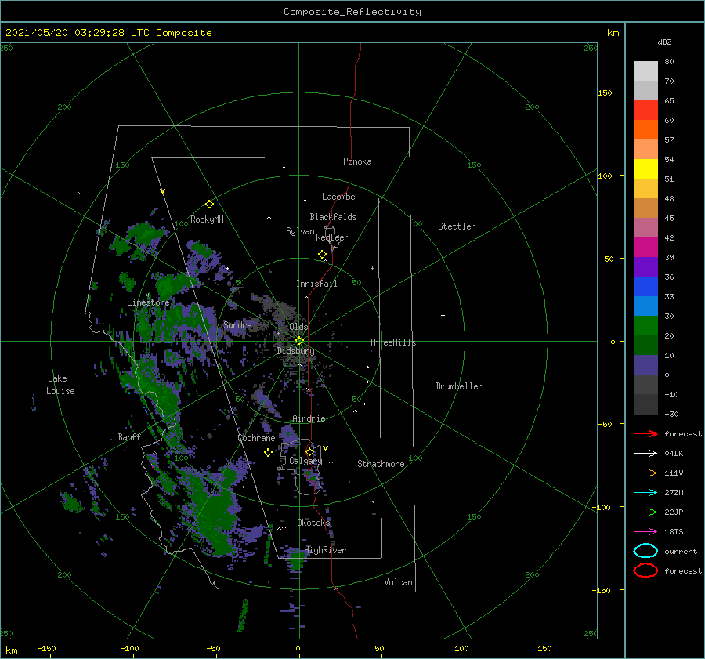Click the asterisk marker above Limestone
705x659 pixels.
[148, 295]
